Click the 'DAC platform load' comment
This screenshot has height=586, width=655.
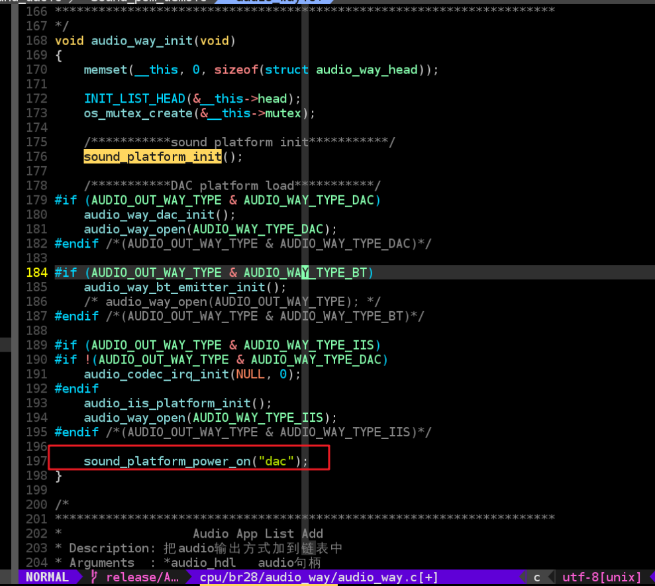click(x=232, y=185)
